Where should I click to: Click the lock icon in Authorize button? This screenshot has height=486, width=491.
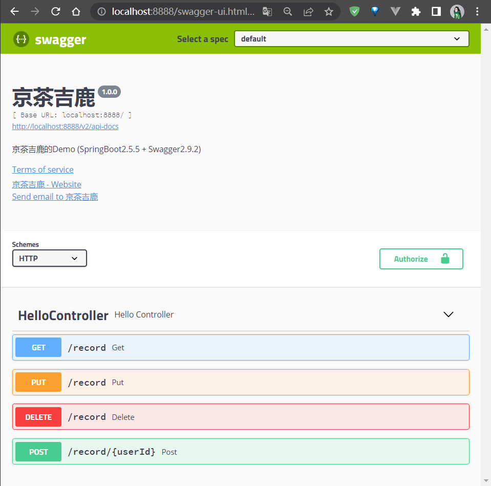[x=445, y=259]
